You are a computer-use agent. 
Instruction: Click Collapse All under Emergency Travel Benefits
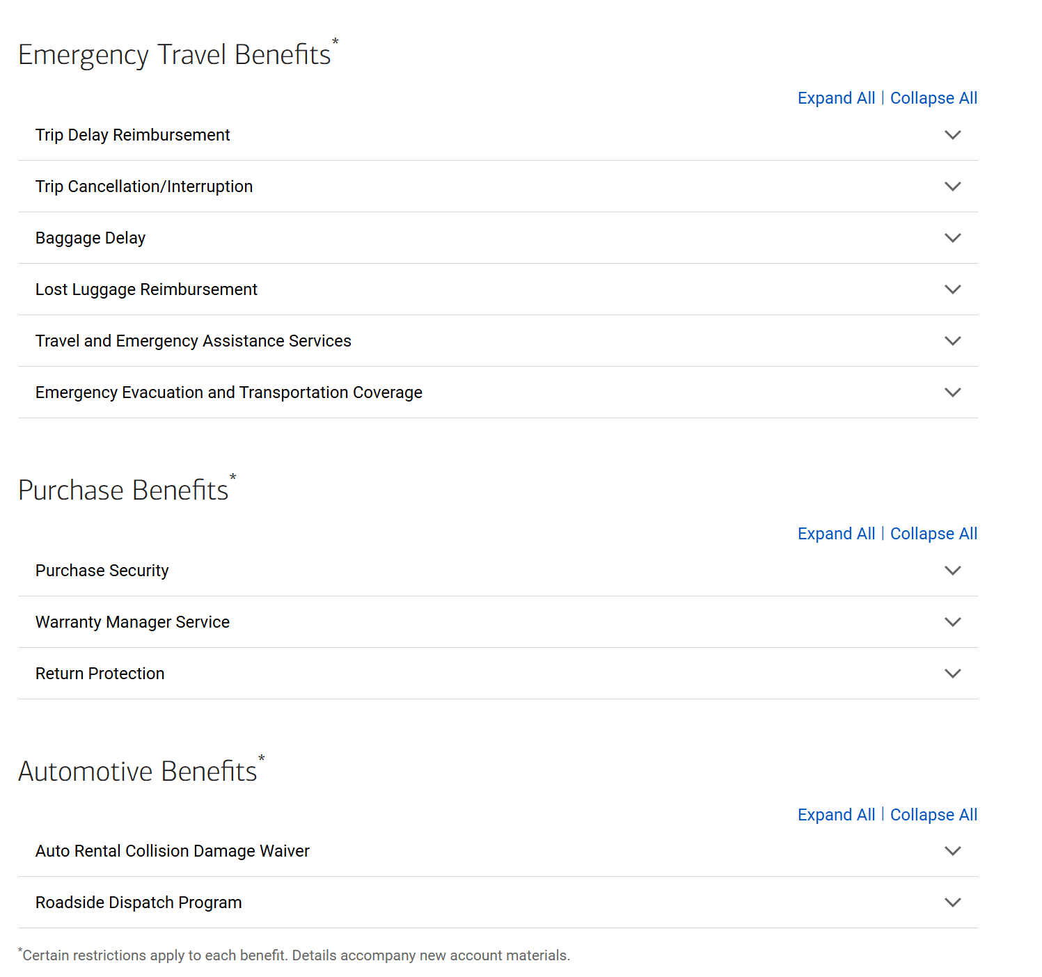[933, 98]
